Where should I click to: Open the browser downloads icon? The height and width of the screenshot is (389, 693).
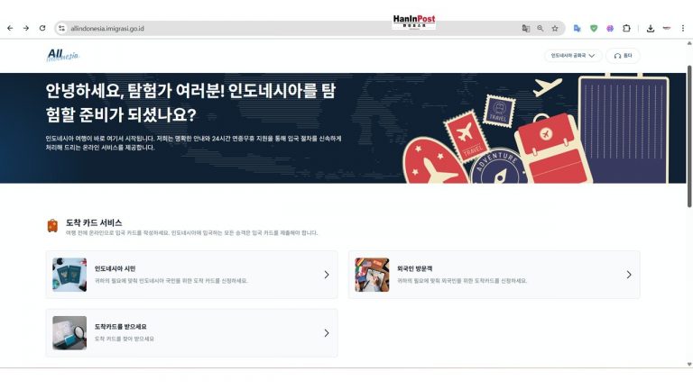point(650,28)
